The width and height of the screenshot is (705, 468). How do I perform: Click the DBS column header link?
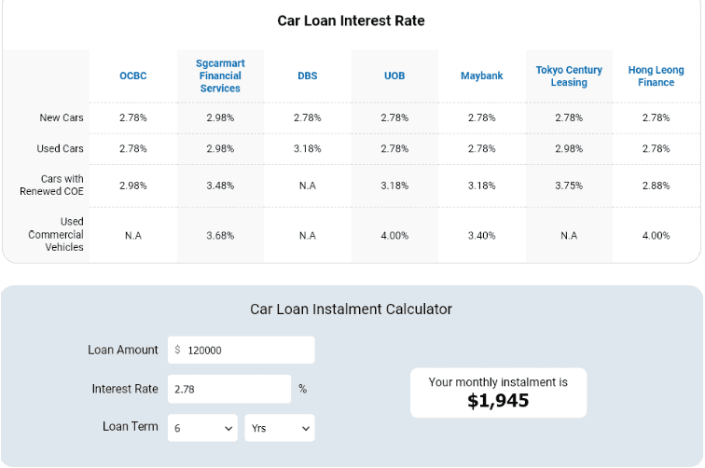click(x=308, y=76)
